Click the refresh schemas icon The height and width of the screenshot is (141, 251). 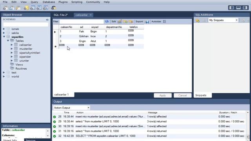tap(47, 20)
